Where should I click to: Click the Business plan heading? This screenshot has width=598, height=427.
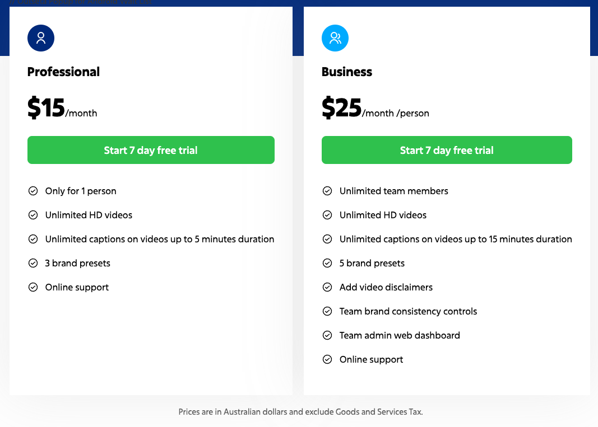(346, 72)
